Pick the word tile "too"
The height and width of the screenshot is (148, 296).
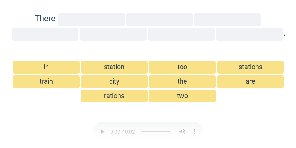pyautogui.click(x=182, y=67)
